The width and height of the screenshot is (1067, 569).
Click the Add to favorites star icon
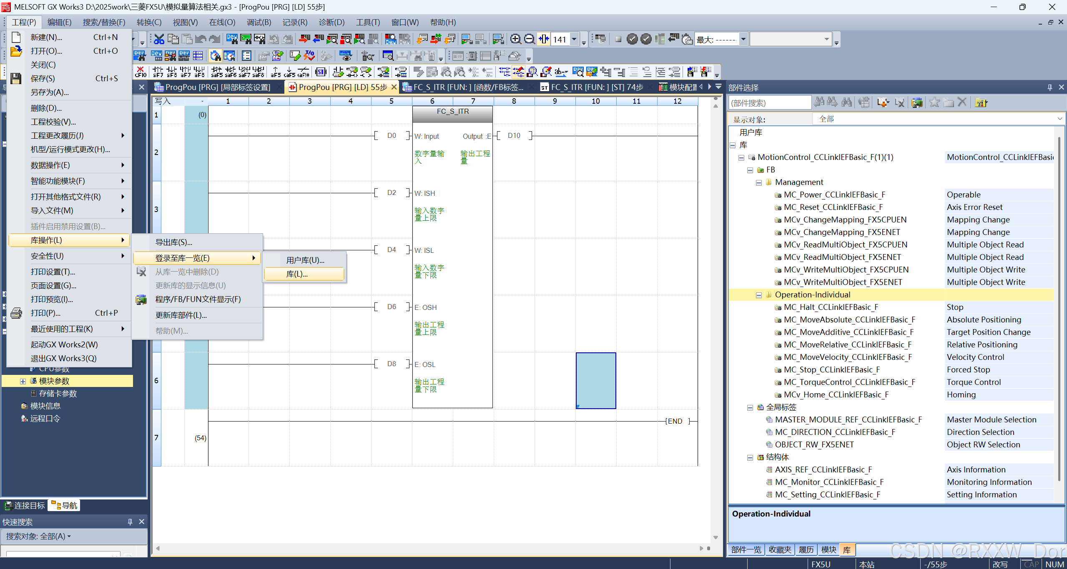934,102
